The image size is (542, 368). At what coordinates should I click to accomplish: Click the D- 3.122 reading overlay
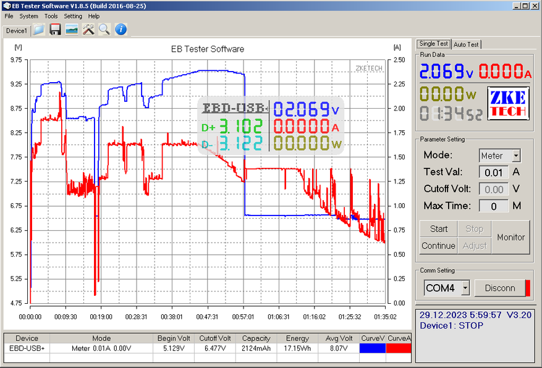(x=232, y=144)
